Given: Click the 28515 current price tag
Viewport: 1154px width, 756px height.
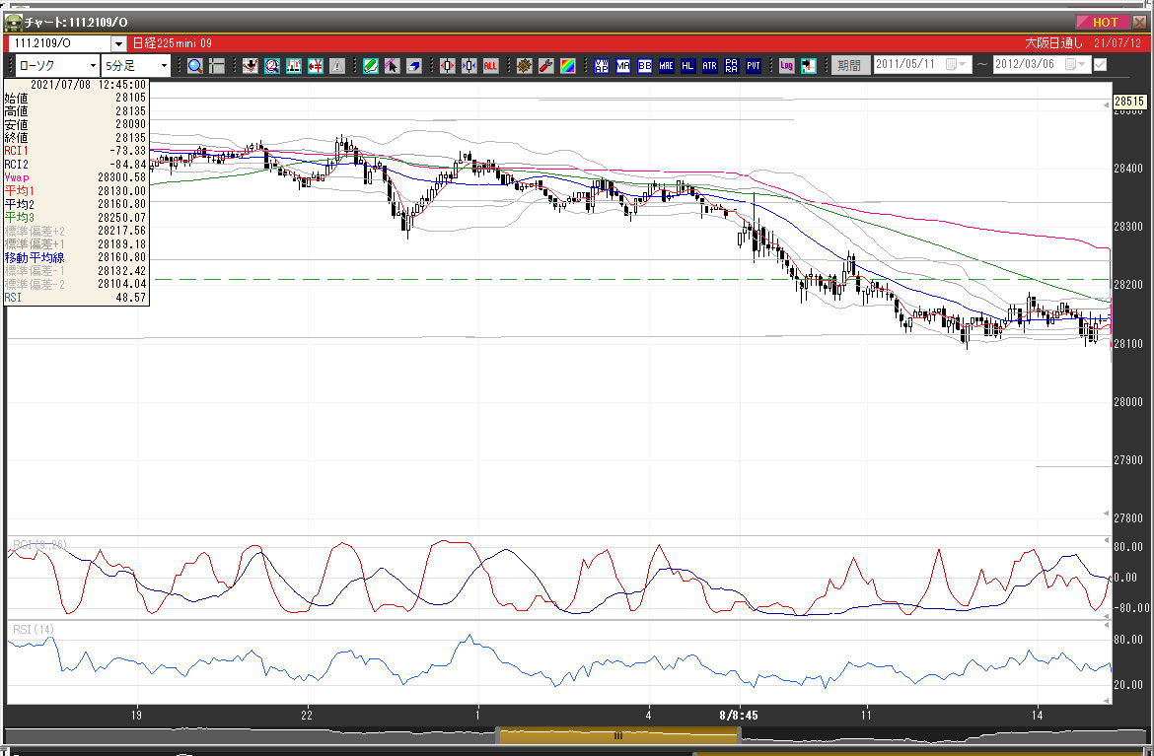Looking at the screenshot, I should click(1129, 102).
